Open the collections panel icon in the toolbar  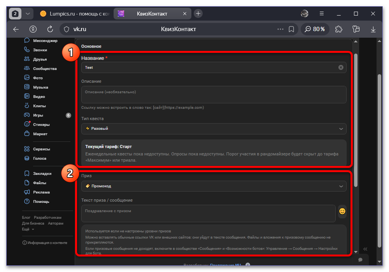coord(356,29)
